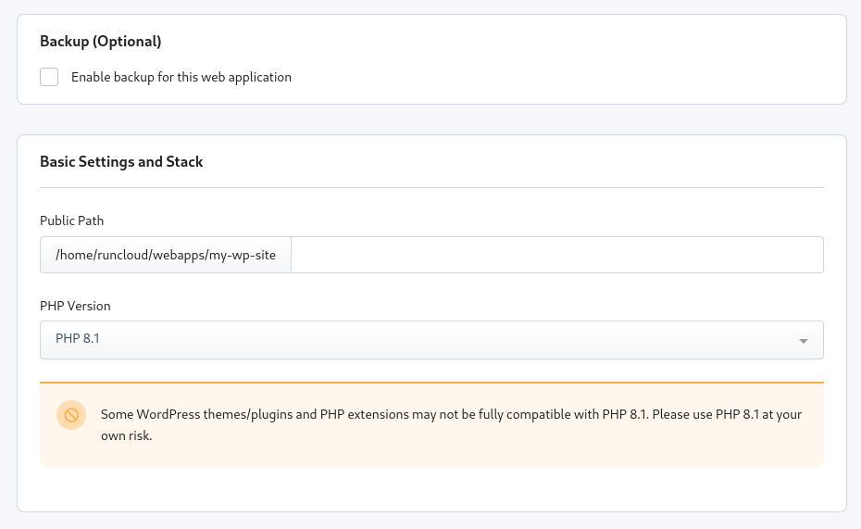Click the "Basic Settings and Stack" heading
This screenshot has width=861, height=529.
coord(121,162)
